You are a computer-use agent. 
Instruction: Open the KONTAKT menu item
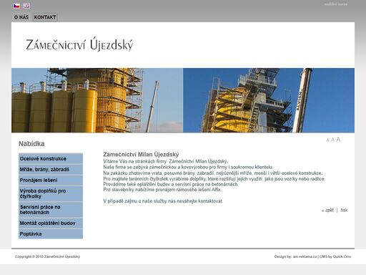tap(45, 17)
